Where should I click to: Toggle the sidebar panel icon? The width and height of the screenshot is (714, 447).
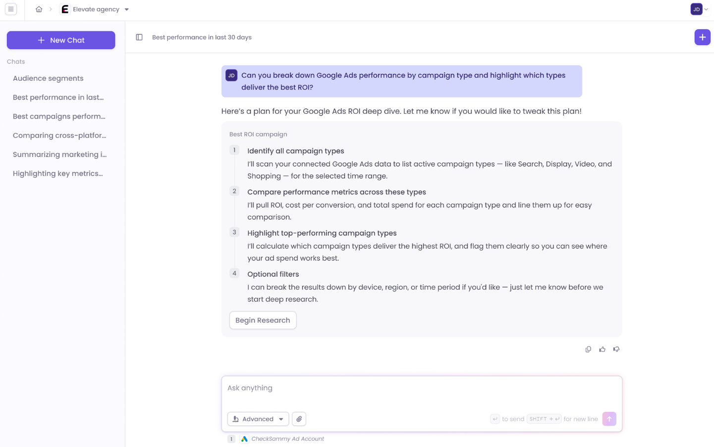point(139,37)
